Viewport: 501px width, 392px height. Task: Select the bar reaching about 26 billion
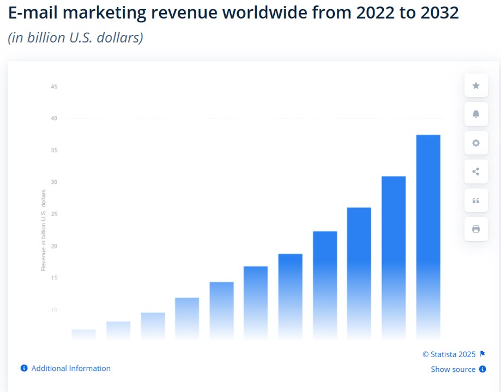[x=359, y=273]
